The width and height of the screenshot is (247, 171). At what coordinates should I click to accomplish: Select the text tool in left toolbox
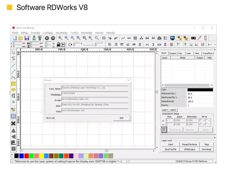click(x=13, y=96)
